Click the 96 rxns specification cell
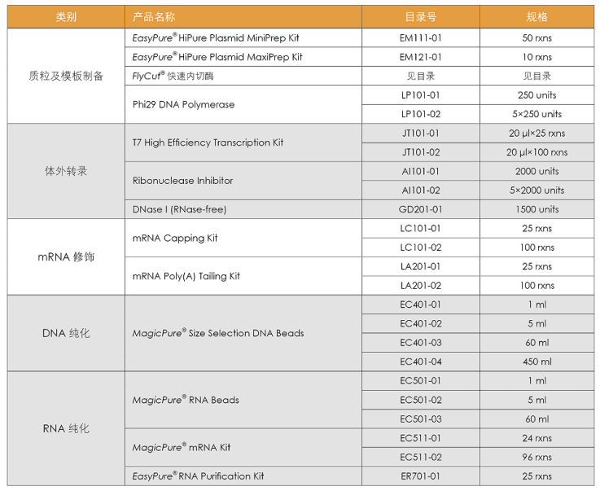This screenshot has height=491, width=600. 536,457
